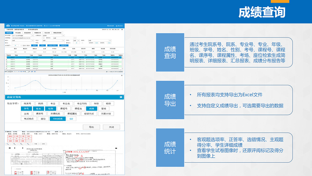Deselect the 平时成绩 field
Screen dimensions: 312x176
coord(57,119)
